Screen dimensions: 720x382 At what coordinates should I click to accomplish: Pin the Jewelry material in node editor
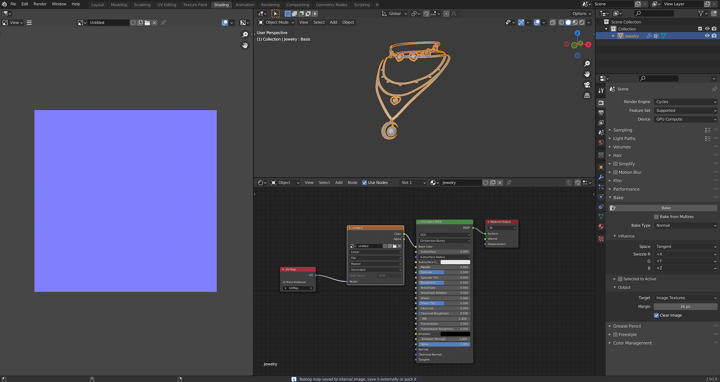(509, 183)
